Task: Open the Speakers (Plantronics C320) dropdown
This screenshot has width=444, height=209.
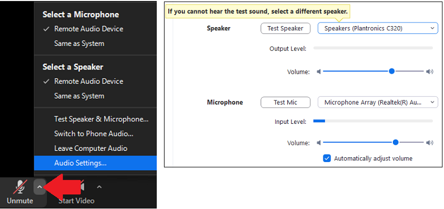Action: pyautogui.click(x=378, y=28)
